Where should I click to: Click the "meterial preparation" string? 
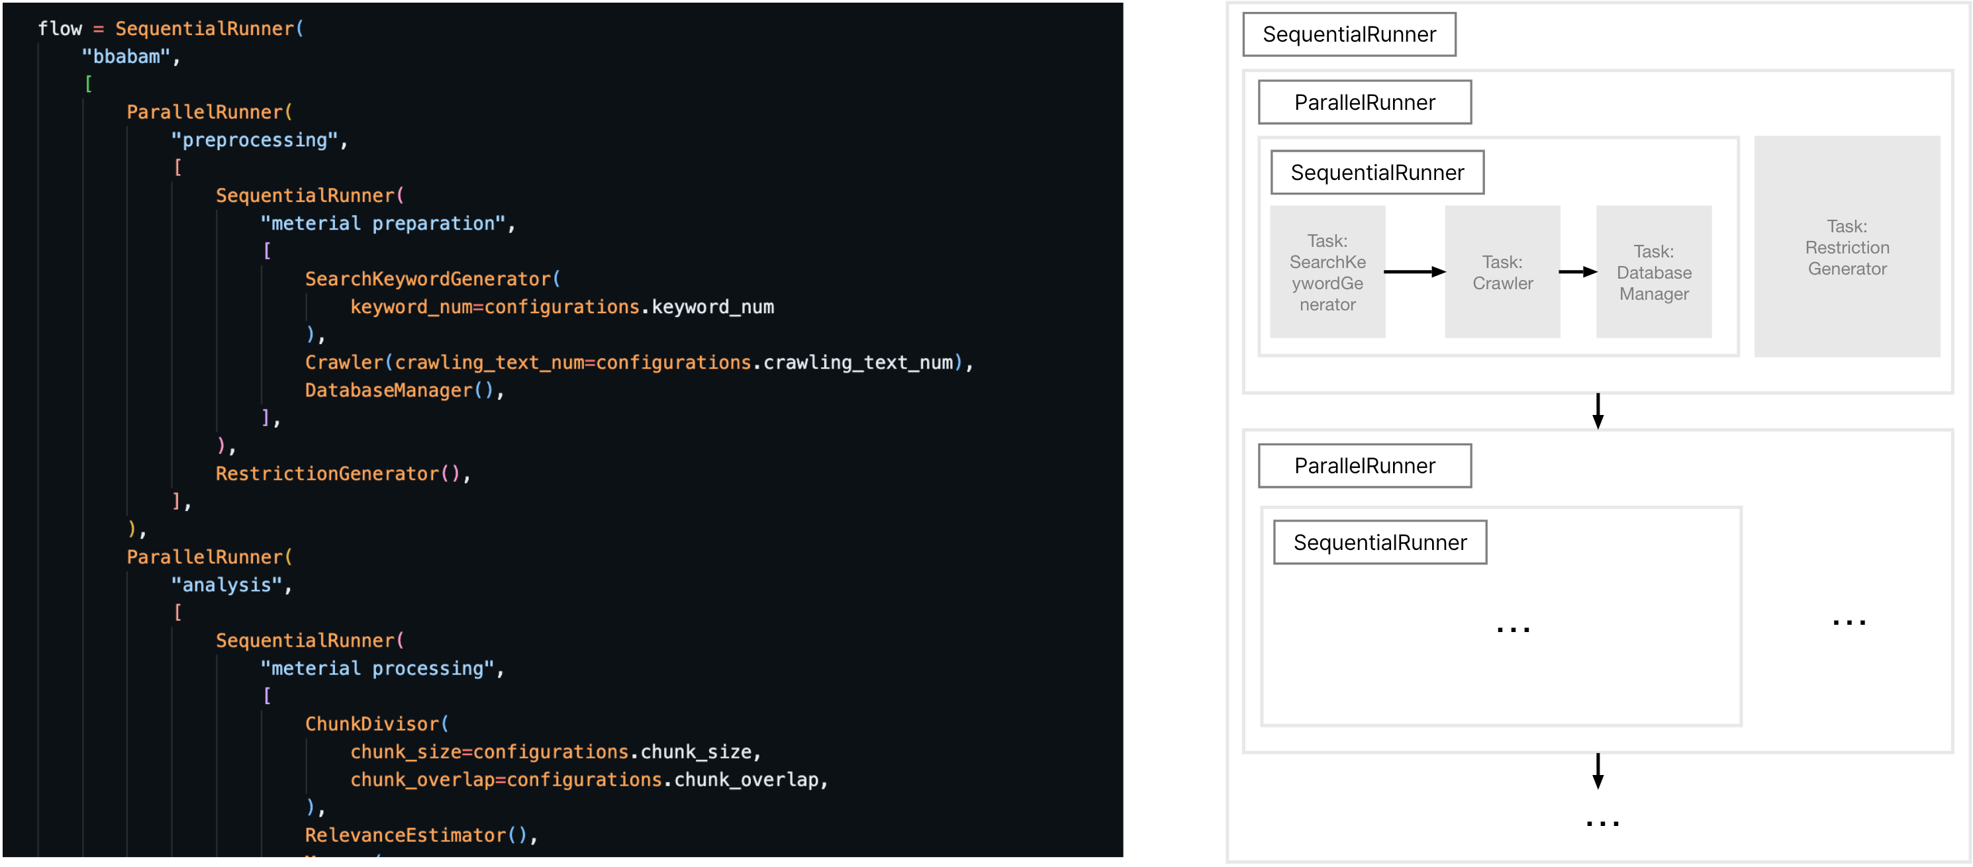(383, 224)
